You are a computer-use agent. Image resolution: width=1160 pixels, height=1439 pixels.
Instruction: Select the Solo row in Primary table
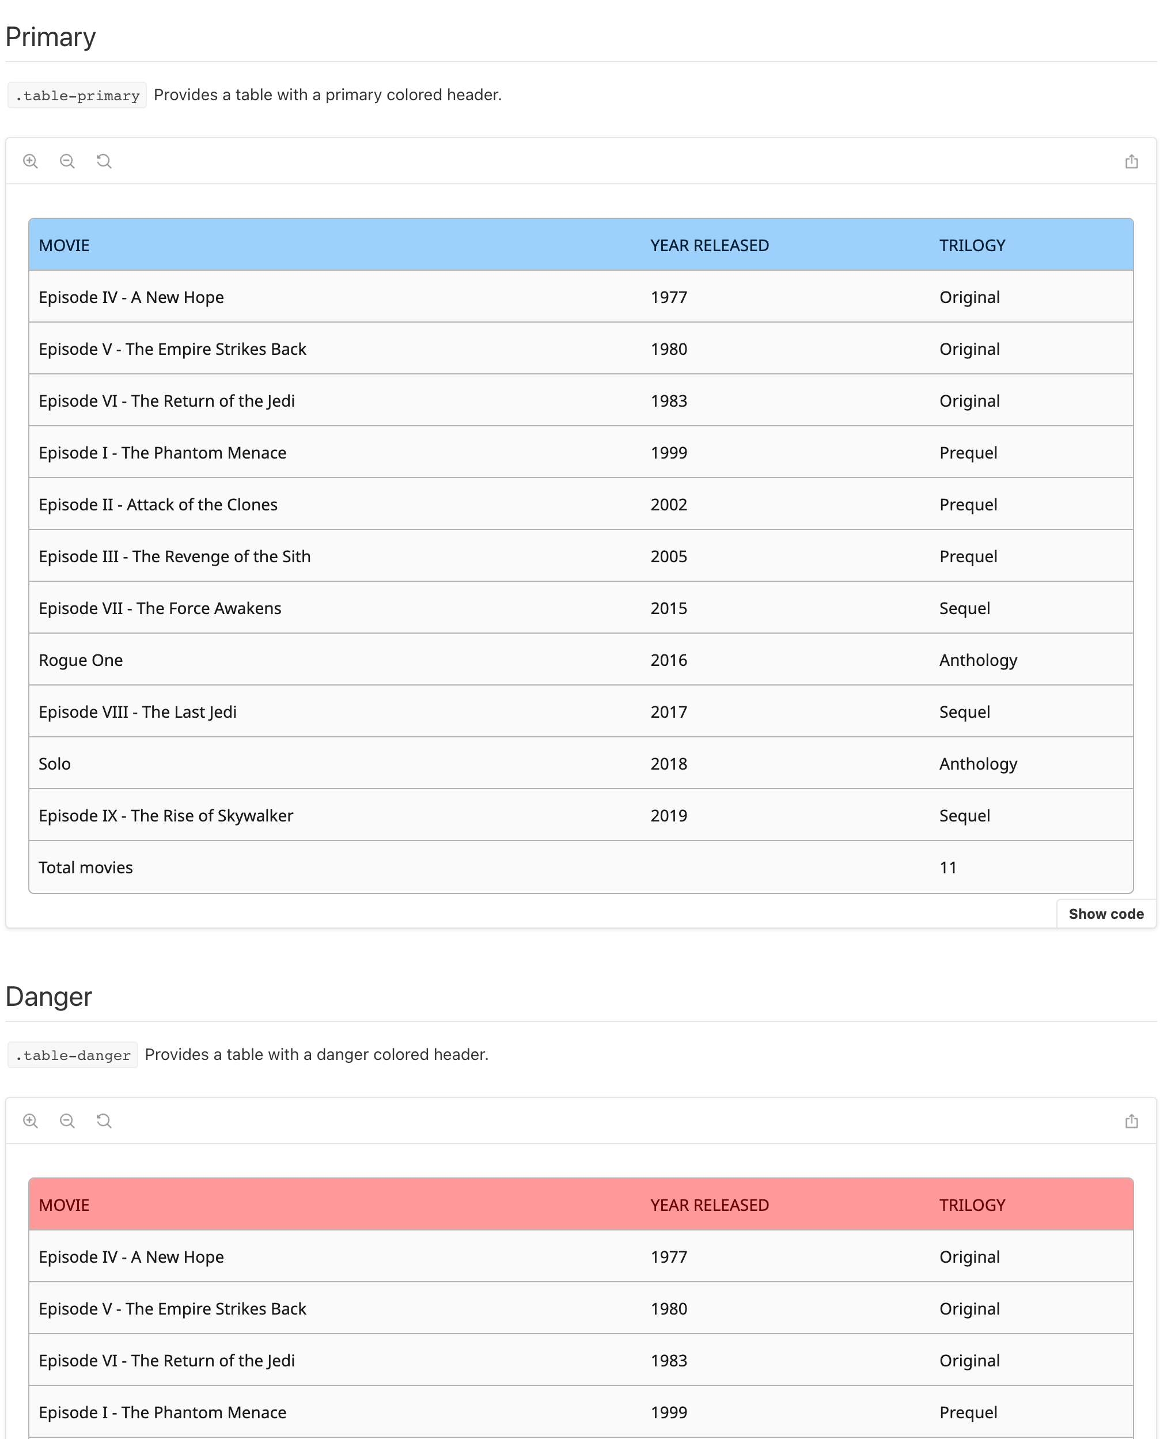pos(55,764)
